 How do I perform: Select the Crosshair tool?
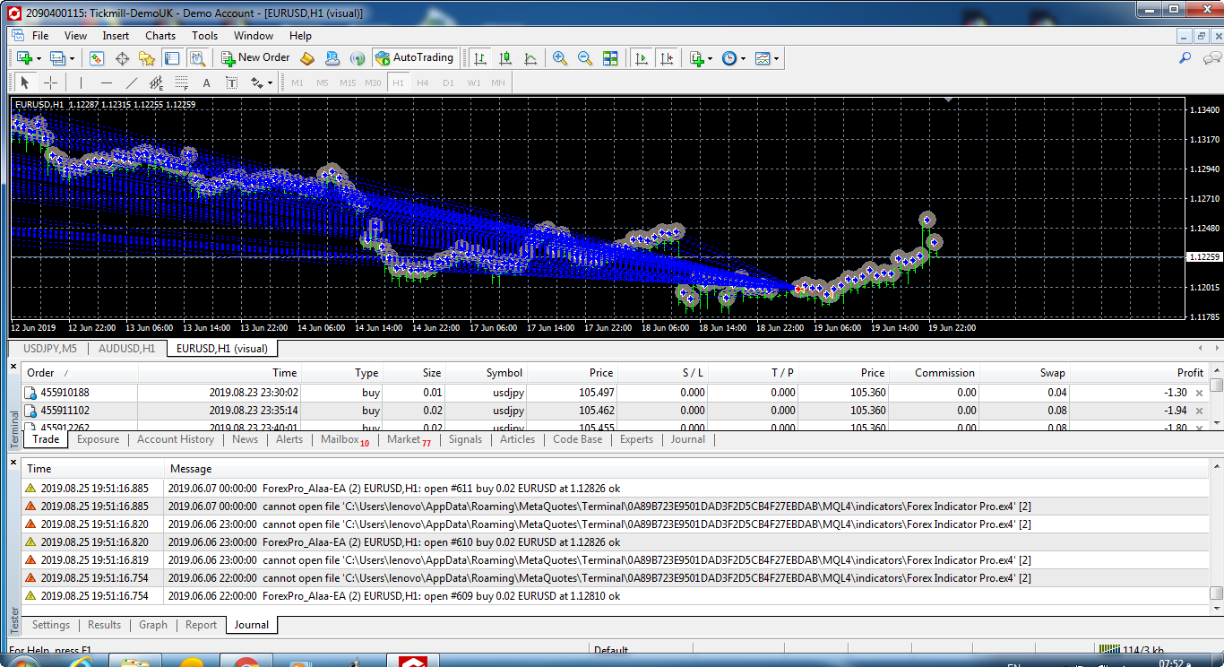pos(51,82)
